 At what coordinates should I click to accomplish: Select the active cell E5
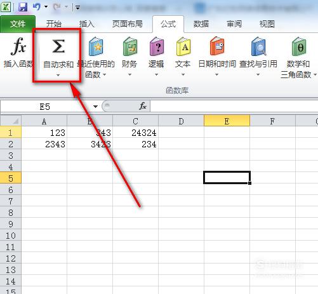227,177
